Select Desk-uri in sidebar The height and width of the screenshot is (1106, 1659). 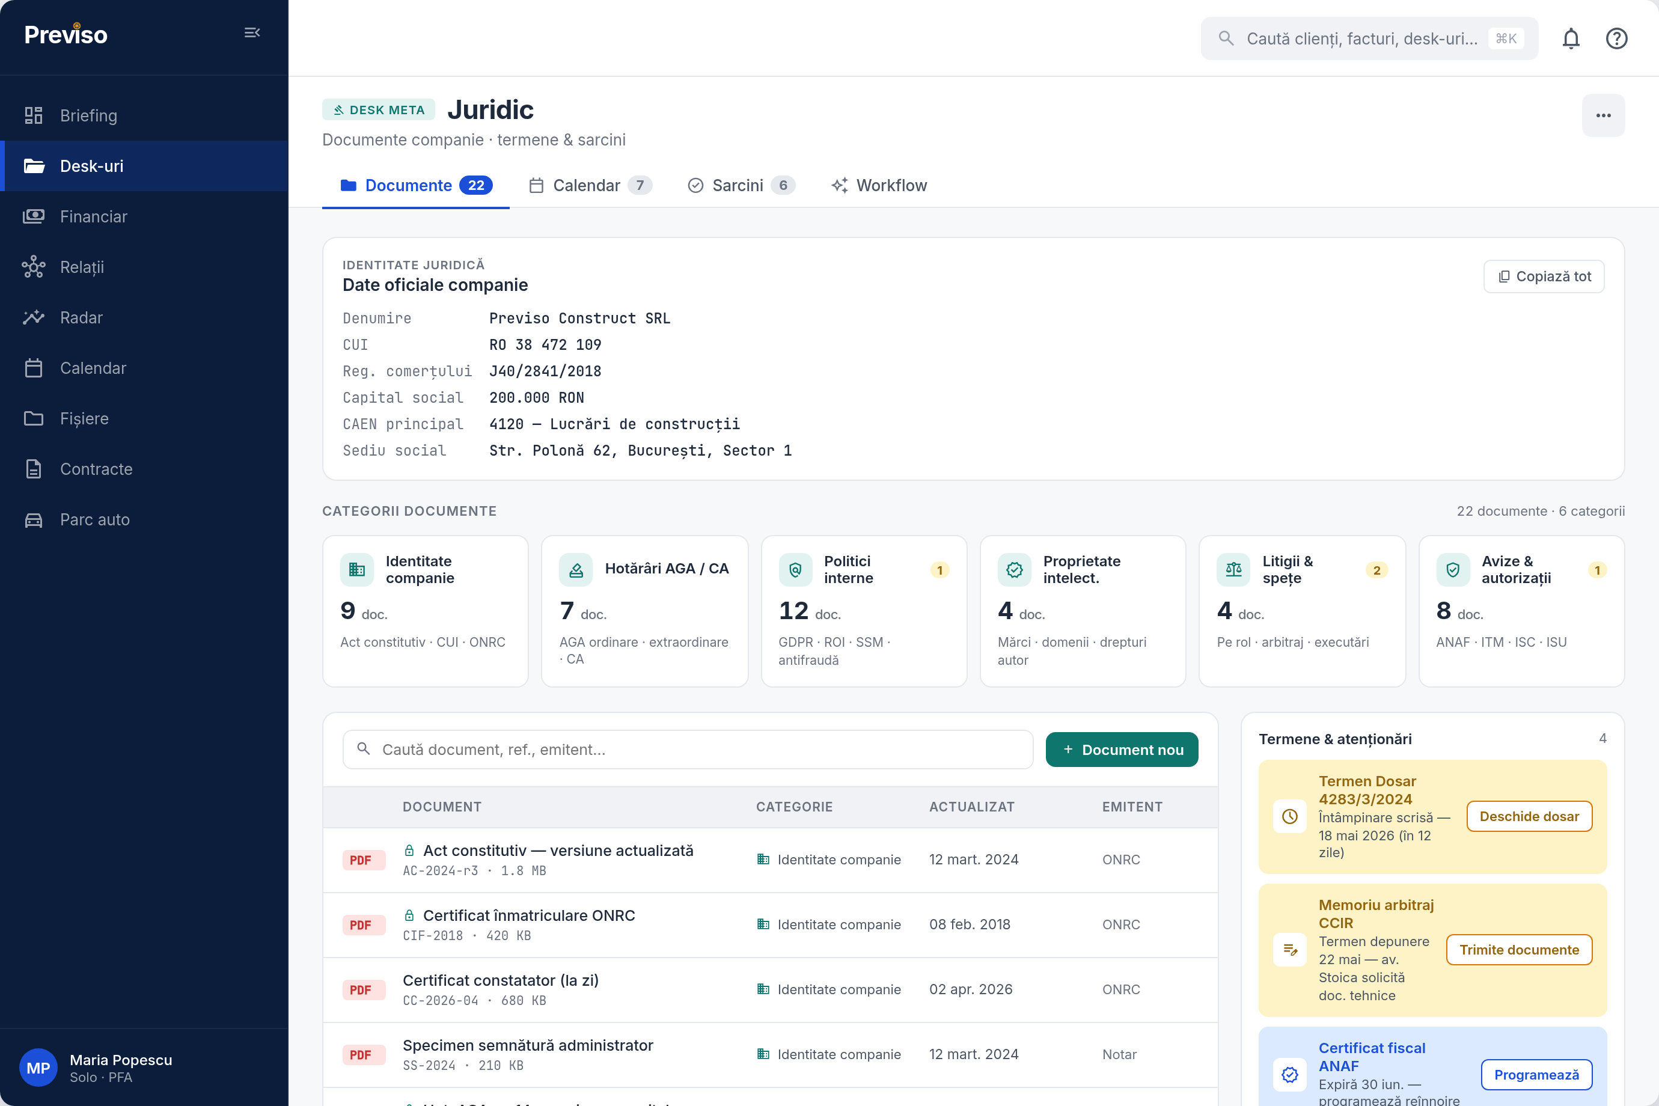point(144,166)
